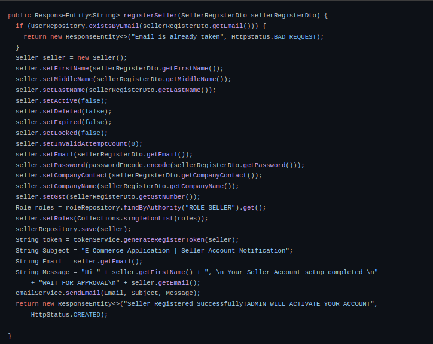
Task: Click the "WAIT FOR APPROVAL\n" string
Action: click(x=79, y=283)
